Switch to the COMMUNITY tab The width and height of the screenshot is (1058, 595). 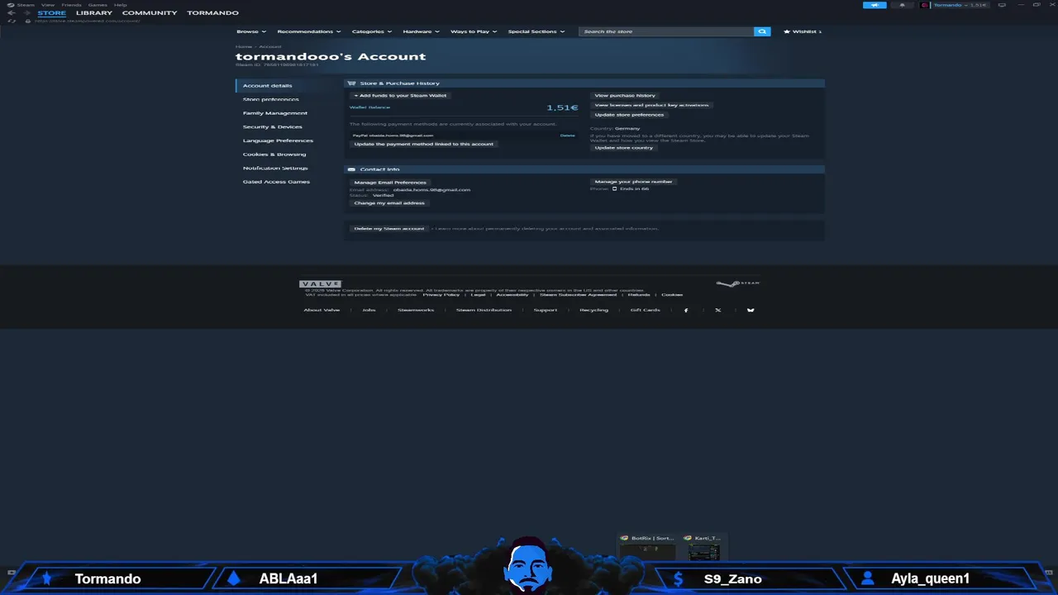[150, 13]
